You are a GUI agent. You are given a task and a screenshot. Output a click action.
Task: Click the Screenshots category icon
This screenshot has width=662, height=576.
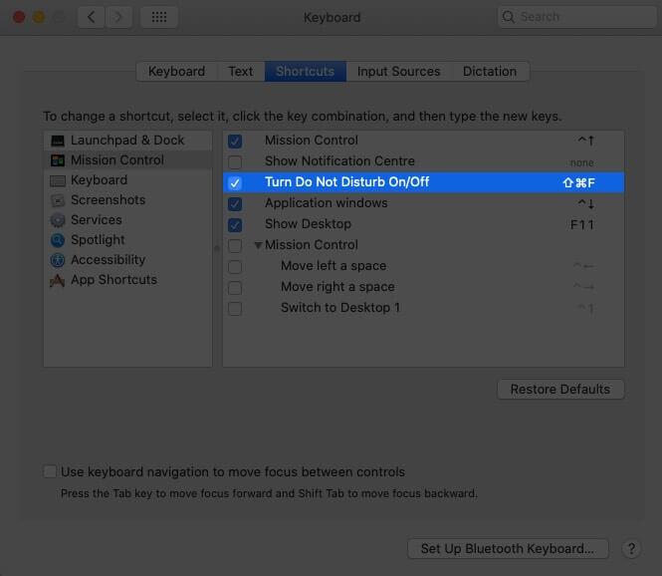(x=58, y=200)
